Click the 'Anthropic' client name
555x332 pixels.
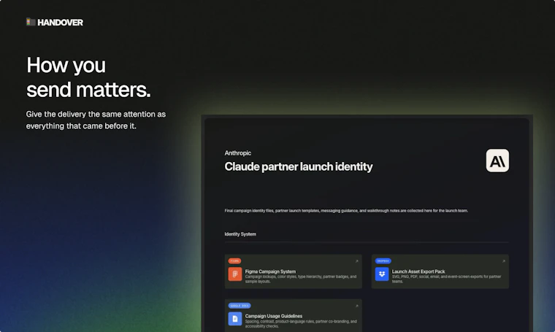238,153
